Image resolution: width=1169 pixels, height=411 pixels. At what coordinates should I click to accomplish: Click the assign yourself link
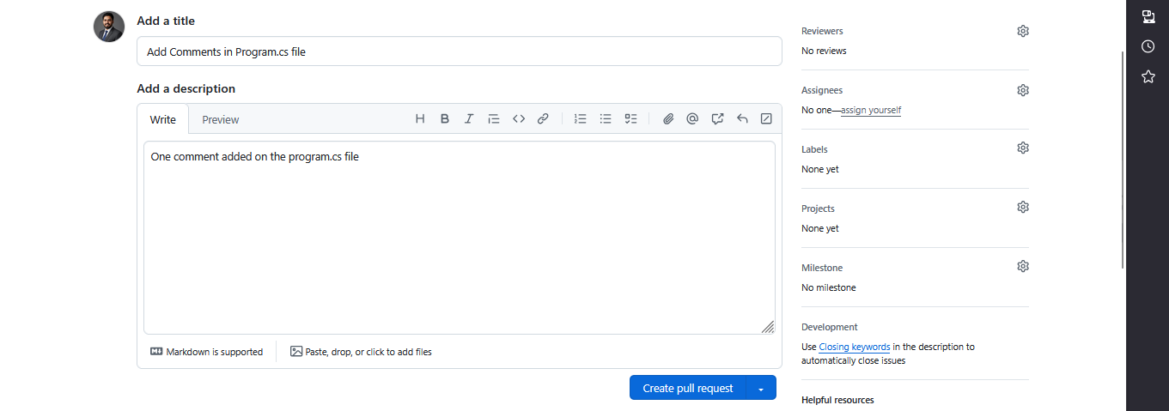[x=871, y=111]
